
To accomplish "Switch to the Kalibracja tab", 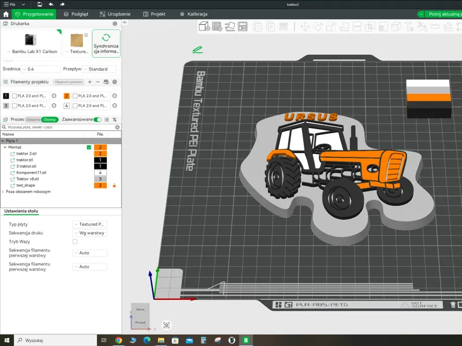I will pyautogui.click(x=194, y=14).
